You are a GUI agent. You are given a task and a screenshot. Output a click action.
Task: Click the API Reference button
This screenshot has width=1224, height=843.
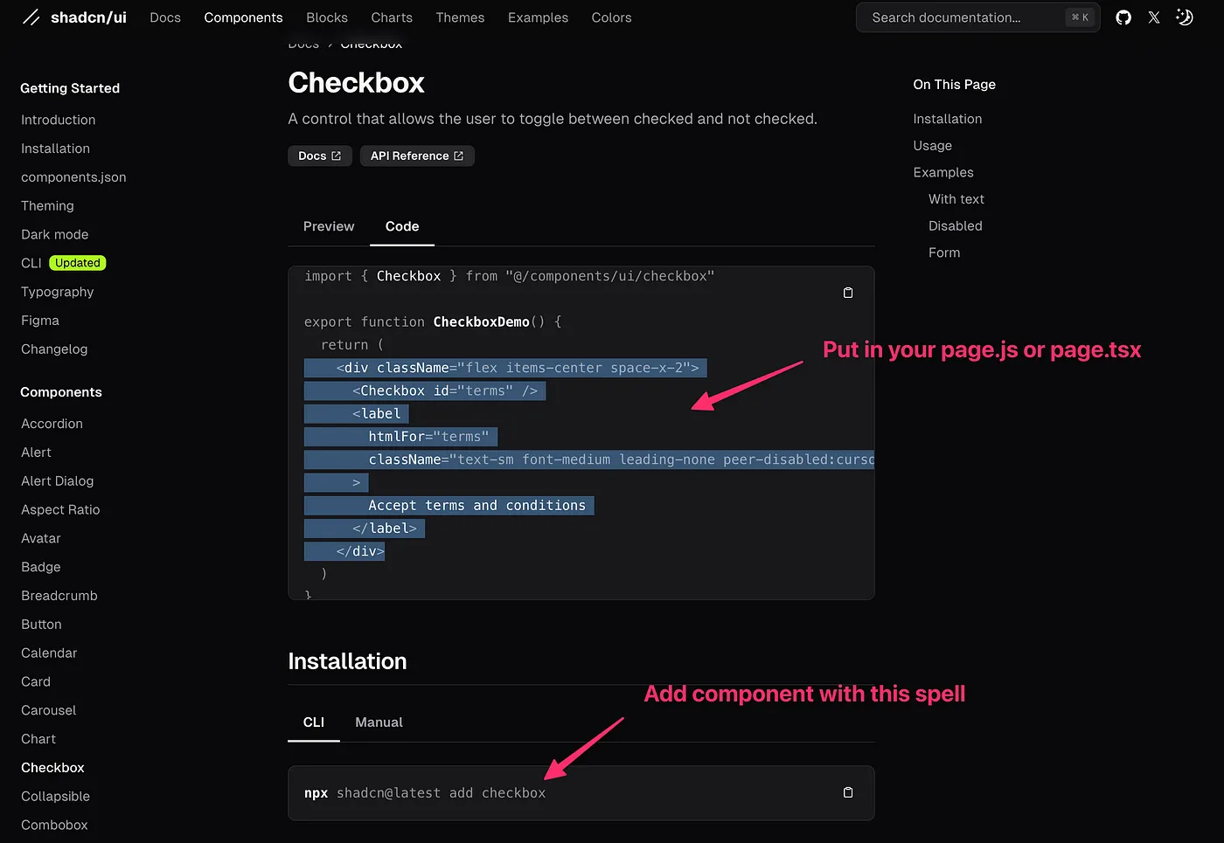pos(417,155)
